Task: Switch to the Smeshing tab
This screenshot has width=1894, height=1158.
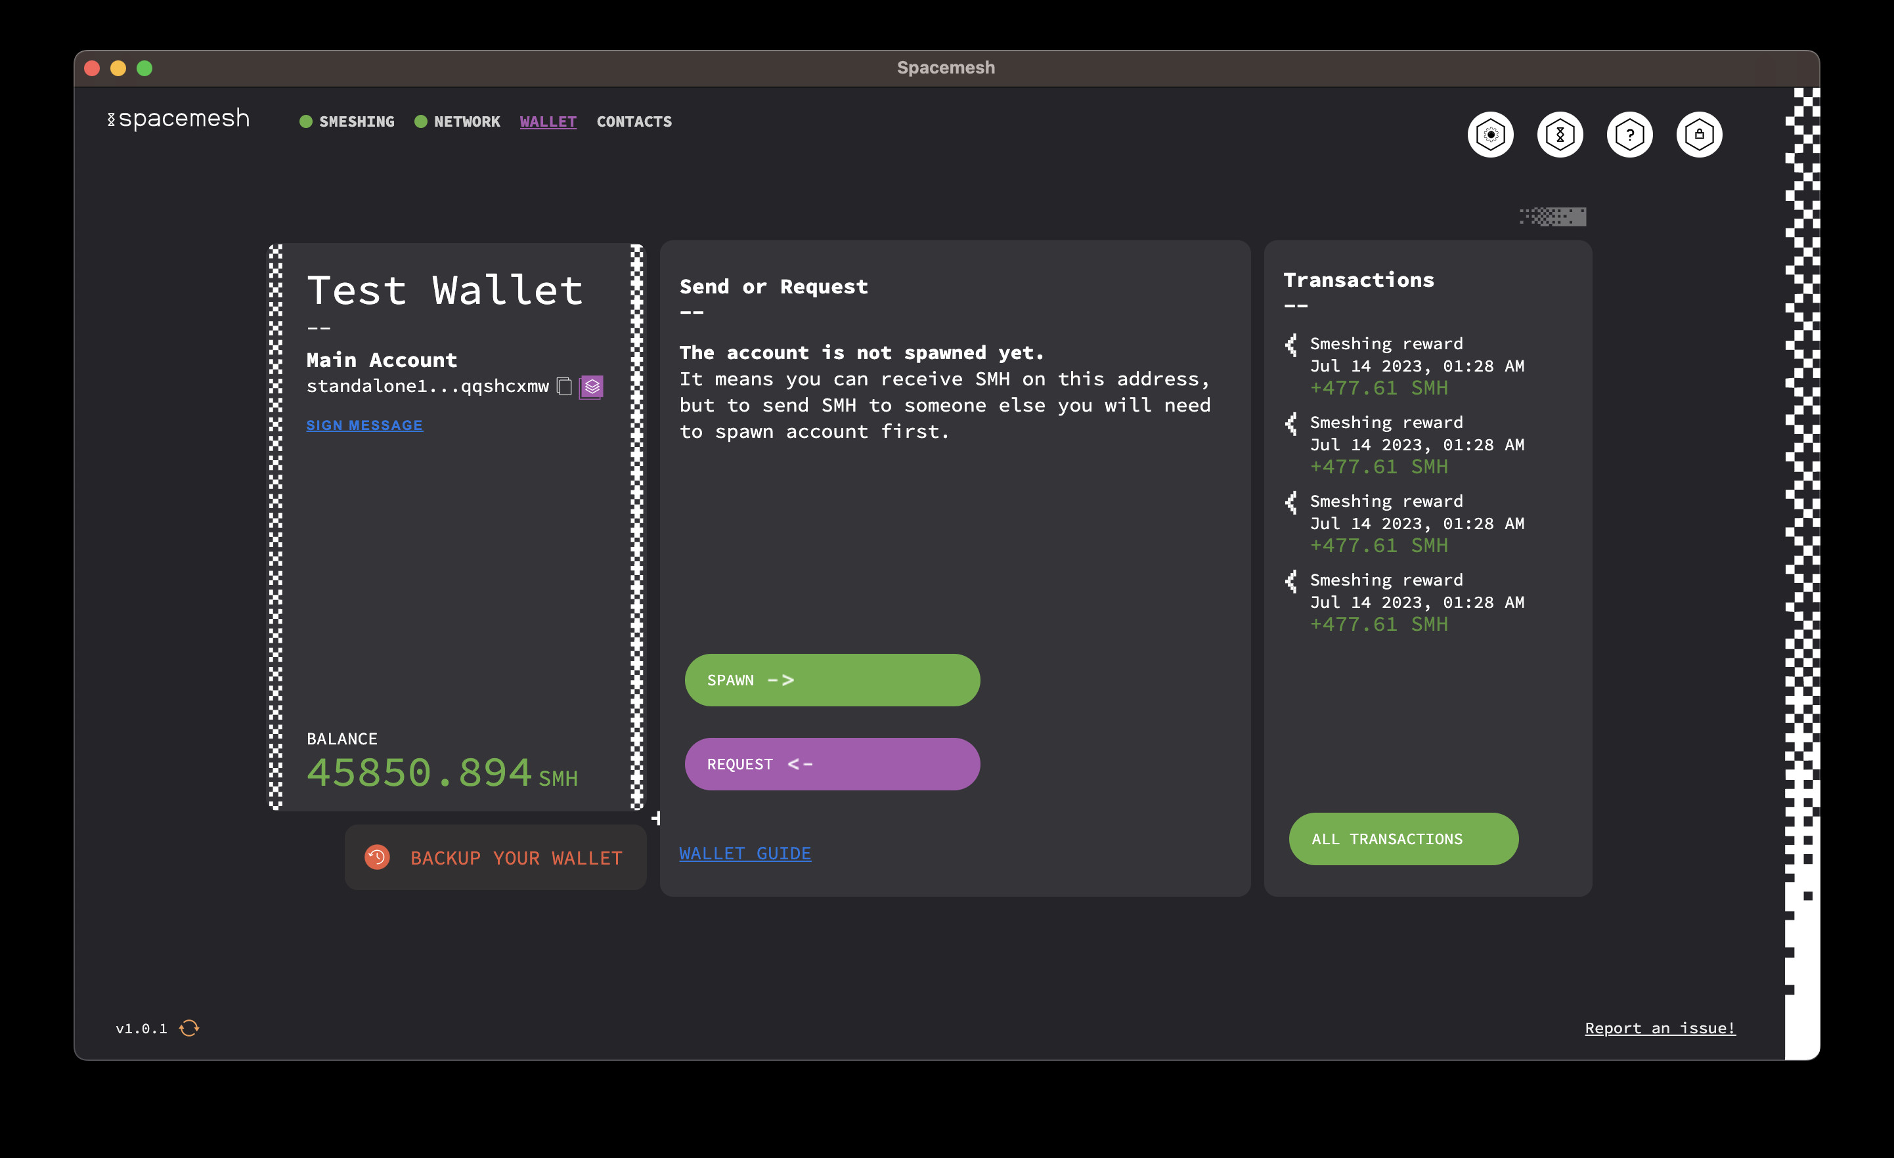Action: 356,121
